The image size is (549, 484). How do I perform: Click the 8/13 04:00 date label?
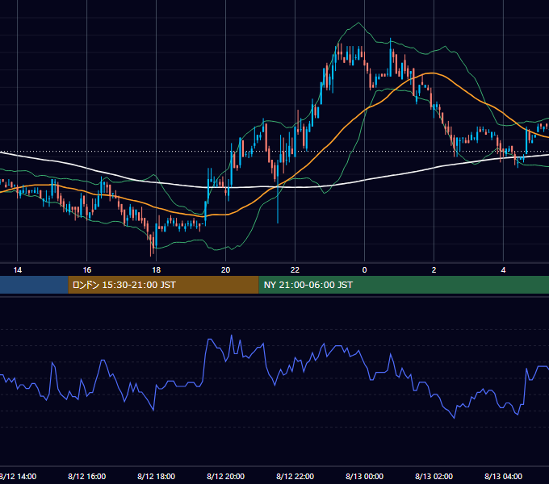[x=503, y=476]
